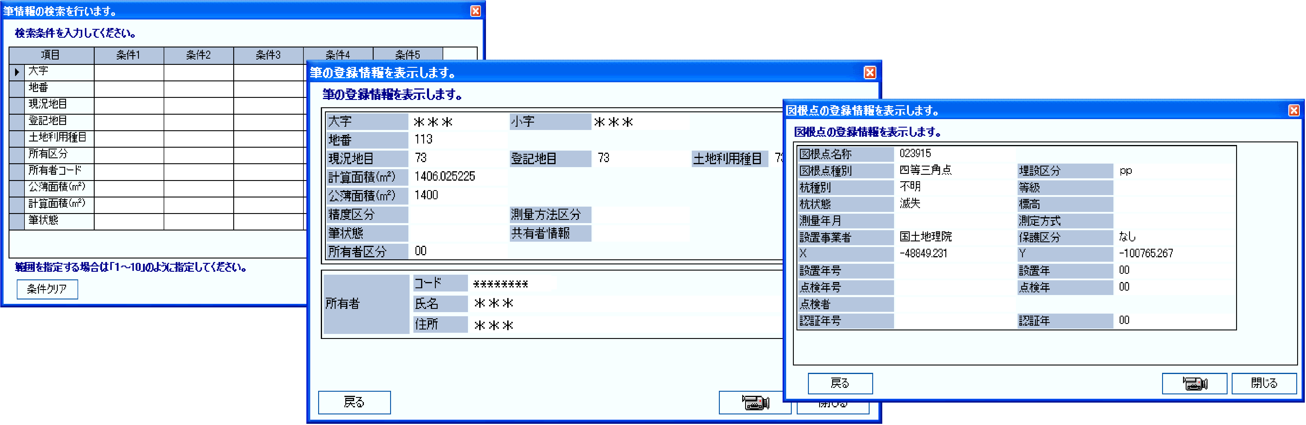The width and height of the screenshot is (1306, 425).
Task: Close the 筆の登録情報 window
Action: 870,73
